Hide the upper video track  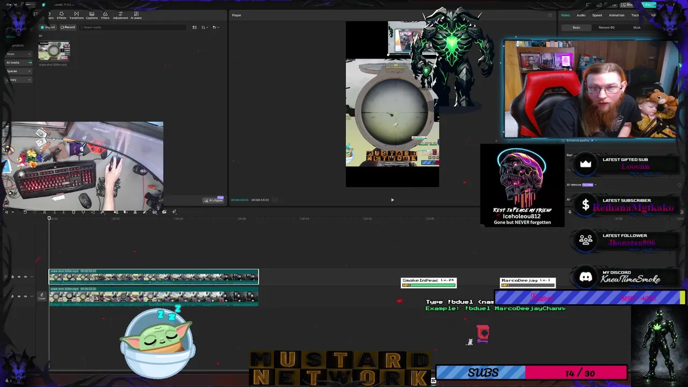(x=19, y=277)
